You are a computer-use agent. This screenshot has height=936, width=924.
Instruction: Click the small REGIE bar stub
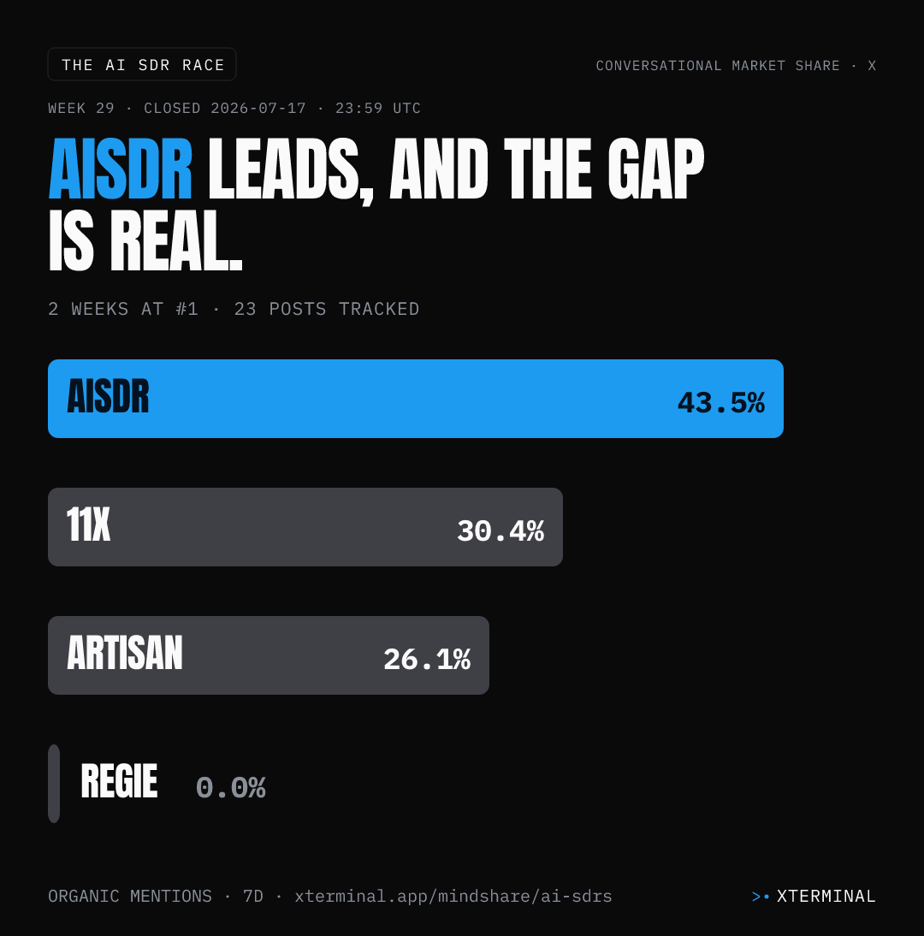[54, 784]
